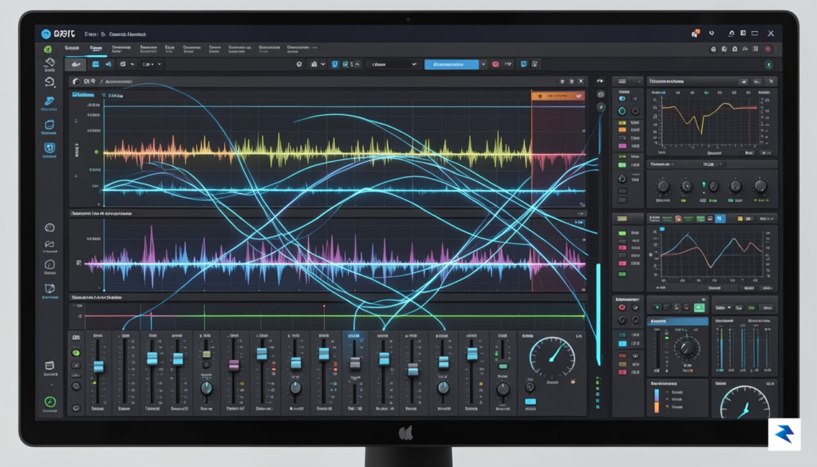Click the icon at top of mixer's left strip

coord(76,337)
